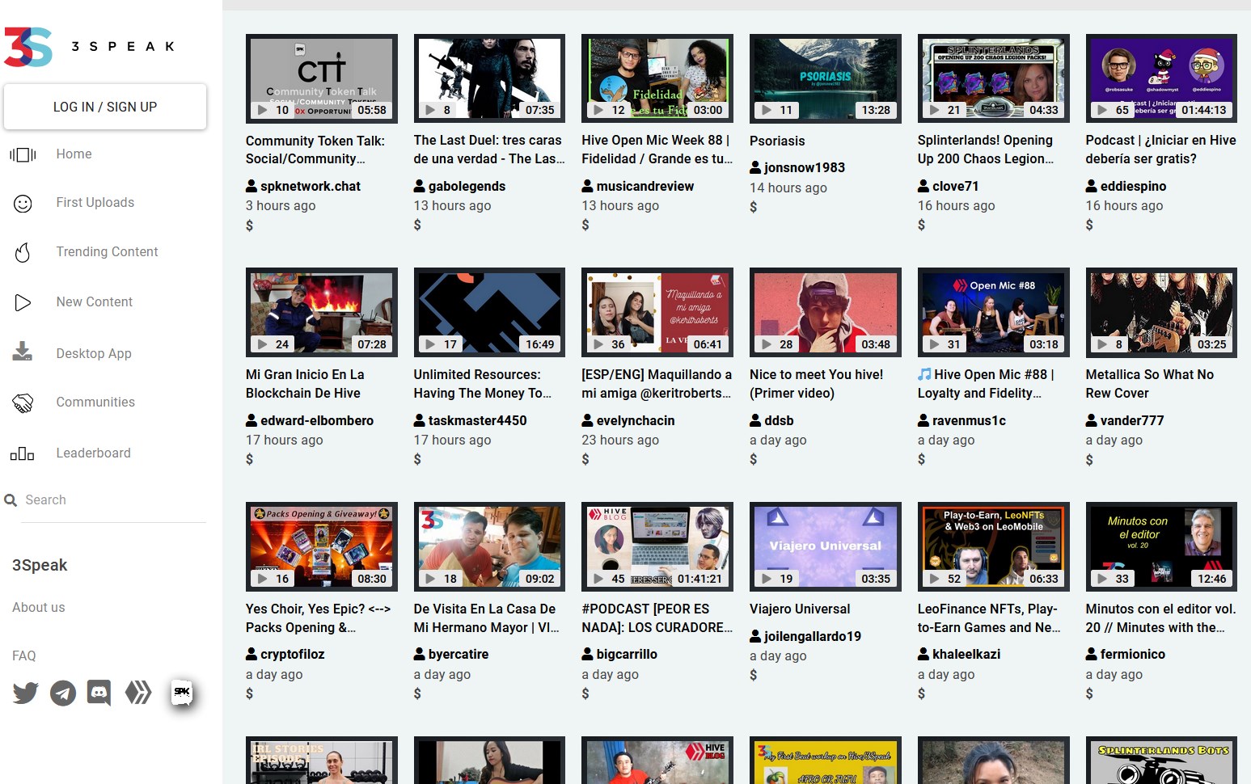
Task: Click user icon beside evelynchacin
Action: (x=588, y=420)
